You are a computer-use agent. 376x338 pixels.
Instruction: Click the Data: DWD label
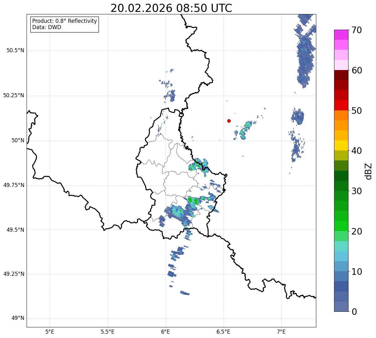47,27
